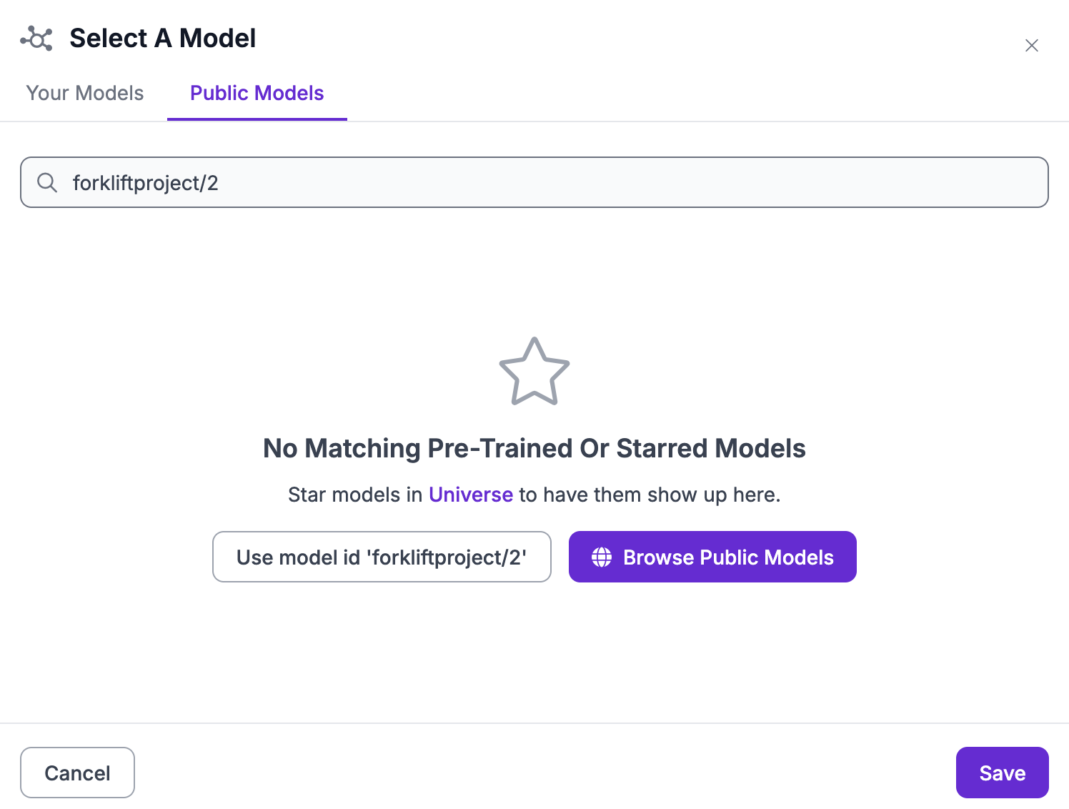Click the Select A Model title

[x=162, y=38]
